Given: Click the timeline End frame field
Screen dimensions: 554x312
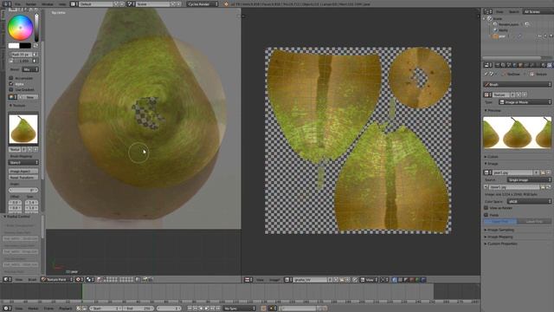Looking at the screenshot, I should pyautogui.click(x=138, y=309).
